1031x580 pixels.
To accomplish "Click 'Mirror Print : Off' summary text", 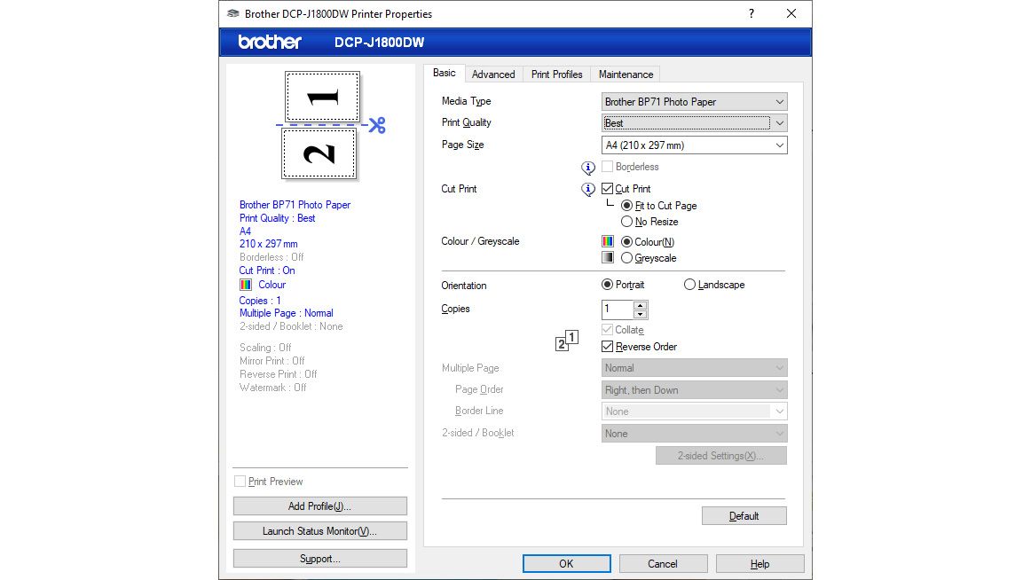I will tap(272, 361).
